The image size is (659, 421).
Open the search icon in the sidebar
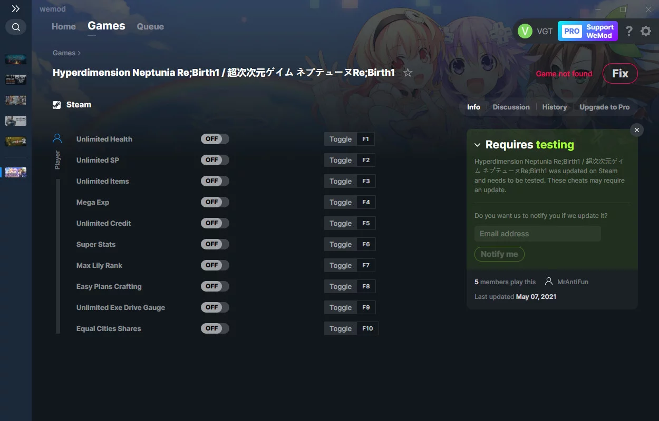16,27
